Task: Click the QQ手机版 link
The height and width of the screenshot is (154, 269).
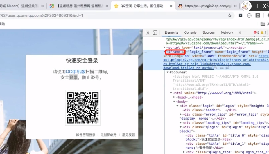Action: point(75,72)
